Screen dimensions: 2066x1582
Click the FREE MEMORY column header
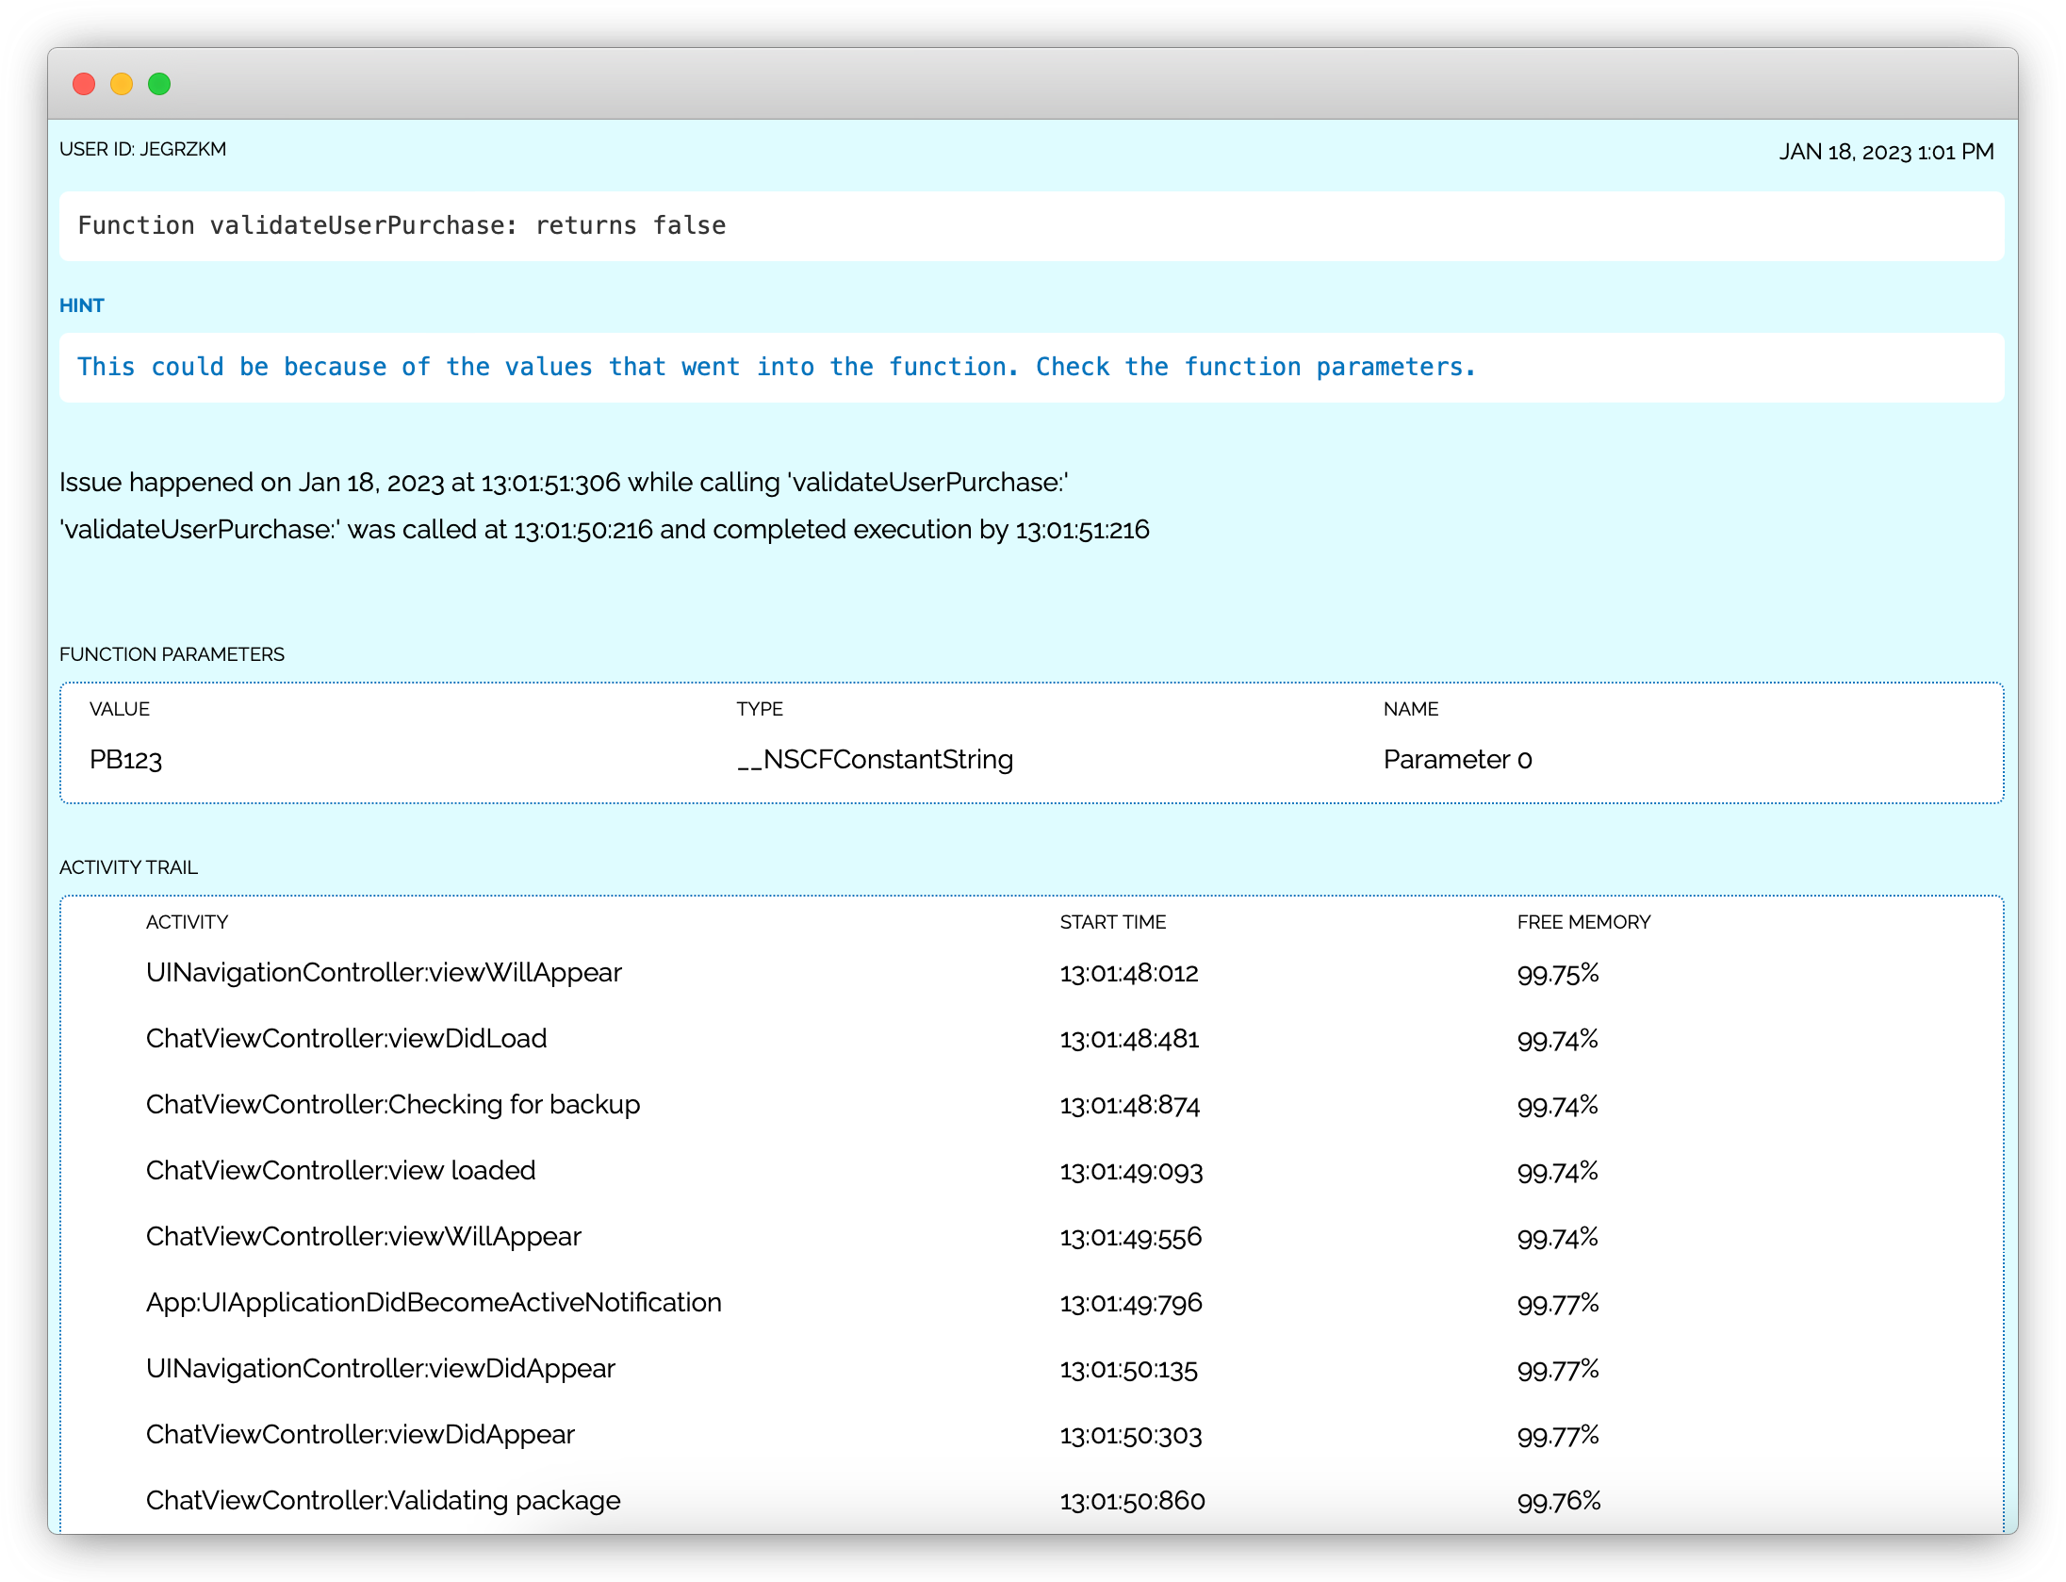pos(1583,922)
